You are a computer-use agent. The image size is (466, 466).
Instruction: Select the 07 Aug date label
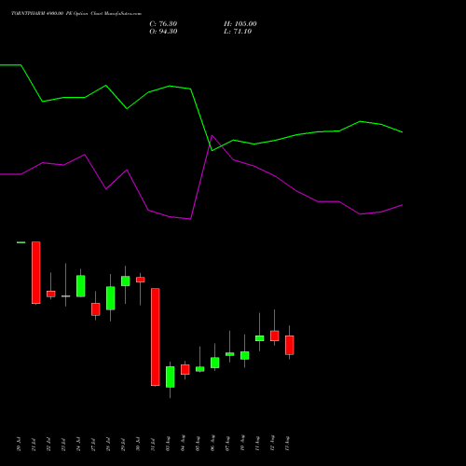[x=227, y=443]
